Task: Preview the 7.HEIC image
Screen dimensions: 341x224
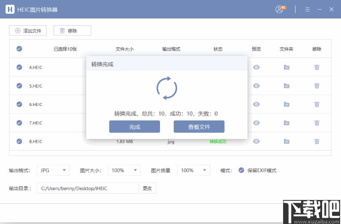Action: [x=257, y=123]
